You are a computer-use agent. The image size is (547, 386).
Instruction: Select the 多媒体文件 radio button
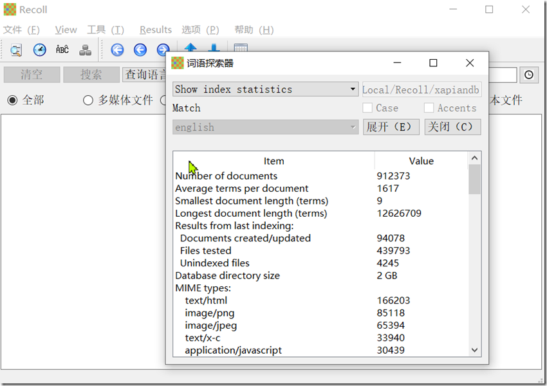[89, 100]
